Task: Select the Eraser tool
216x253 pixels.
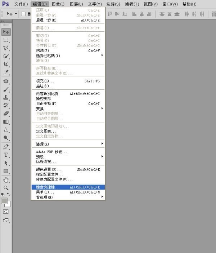Action: click(6, 114)
